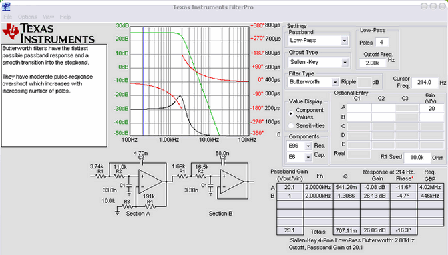Expand the Passband Low-Pass dropdown
The image size is (448, 255).
[x=345, y=41]
